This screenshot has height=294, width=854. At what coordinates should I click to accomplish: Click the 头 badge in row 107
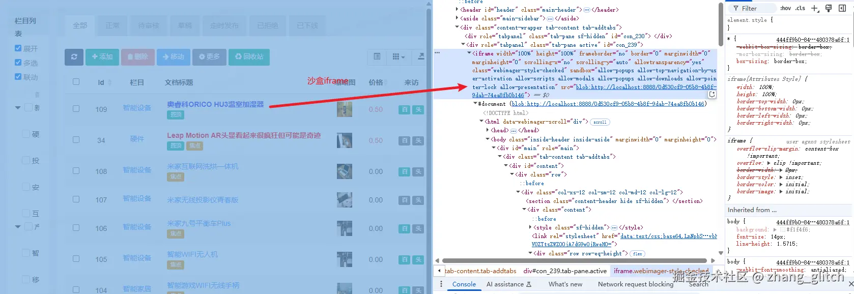[418, 200]
